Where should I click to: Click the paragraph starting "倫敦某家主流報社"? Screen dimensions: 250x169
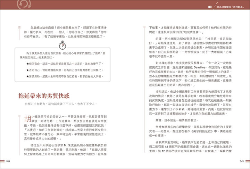(190, 146)
